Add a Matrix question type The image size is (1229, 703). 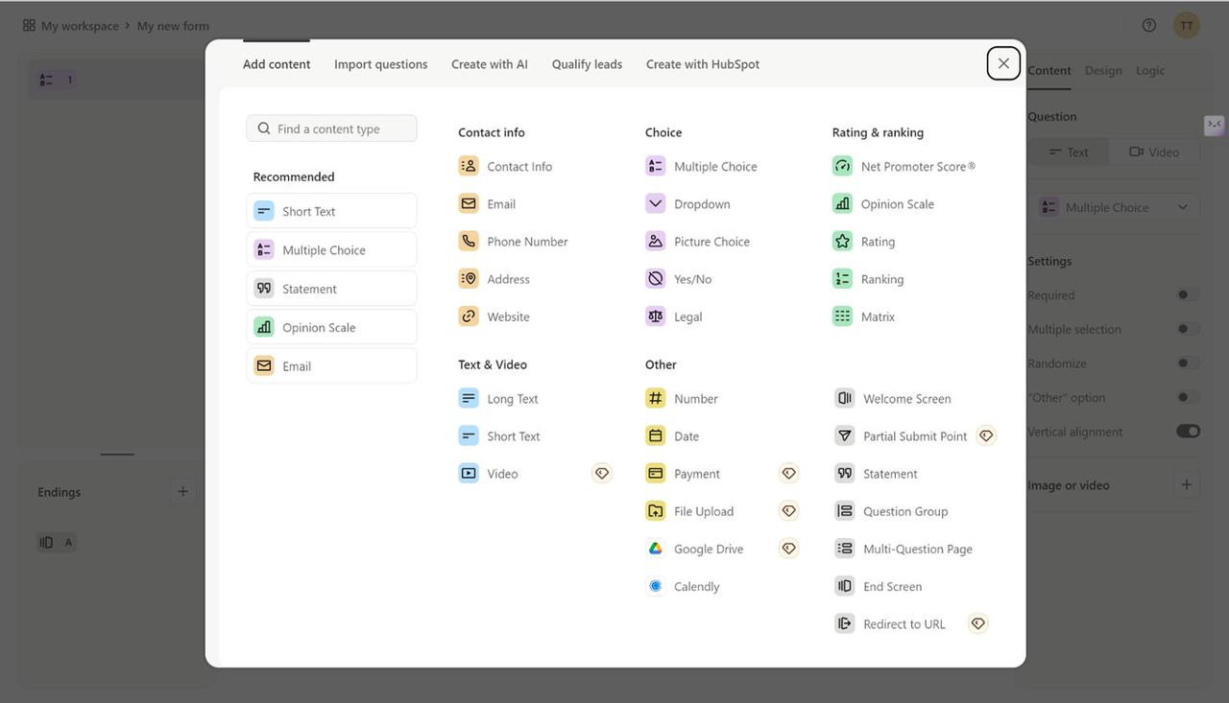pos(877,315)
